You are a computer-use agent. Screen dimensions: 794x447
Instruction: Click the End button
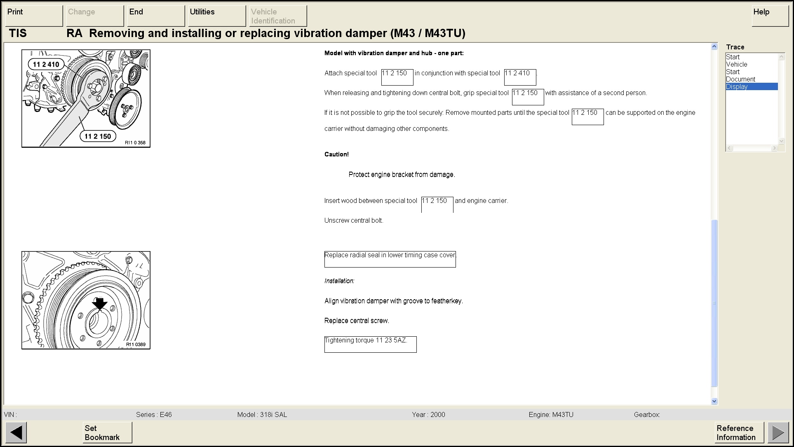pyautogui.click(x=156, y=16)
